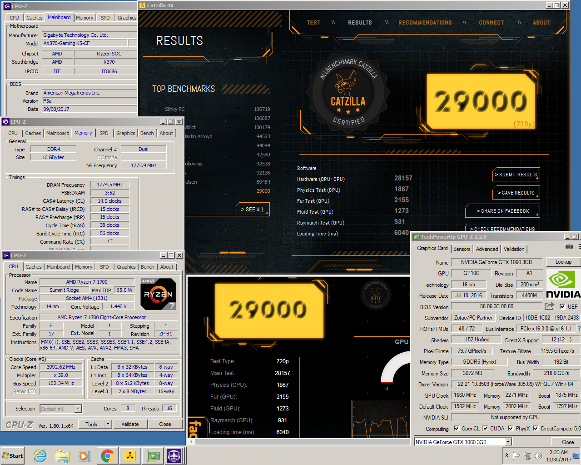
Task: Open the volume speaker tray icon
Action: click(538, 455)
